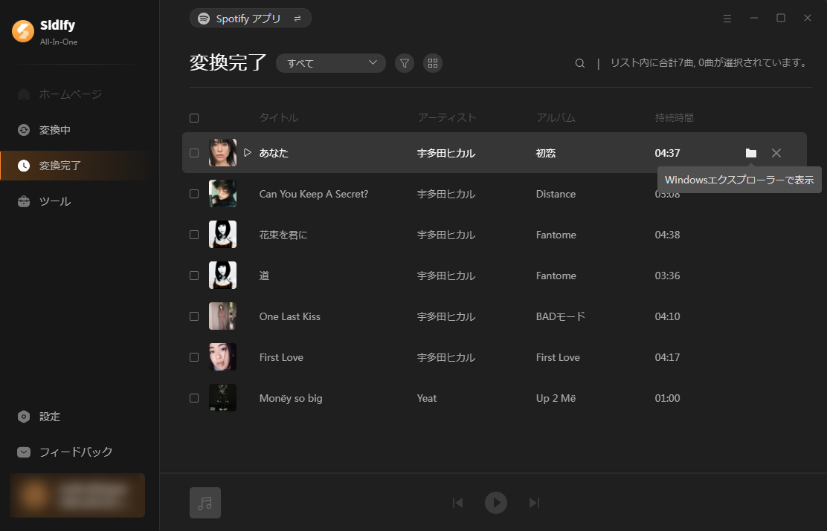
Task: Click the search magnifier icon
Action: tap(579, 63)
